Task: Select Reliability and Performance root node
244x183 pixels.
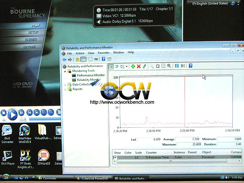Action: pos(85,66)
